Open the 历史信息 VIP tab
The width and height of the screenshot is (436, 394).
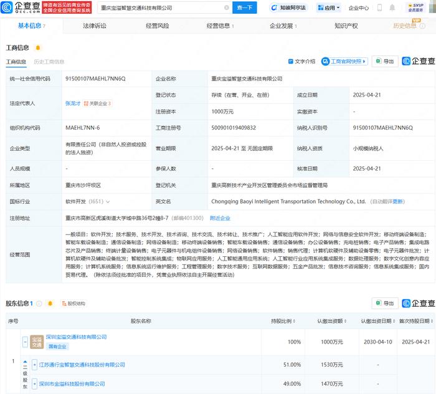pyautogui.click(x=405, y=26)
